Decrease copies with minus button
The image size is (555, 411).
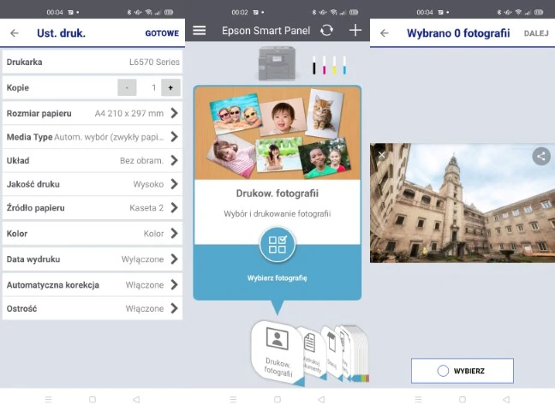point(127,87)
